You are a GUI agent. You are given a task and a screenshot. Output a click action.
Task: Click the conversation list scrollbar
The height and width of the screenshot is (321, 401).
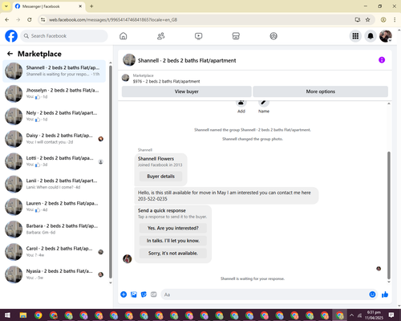click(x=111, y=171)
